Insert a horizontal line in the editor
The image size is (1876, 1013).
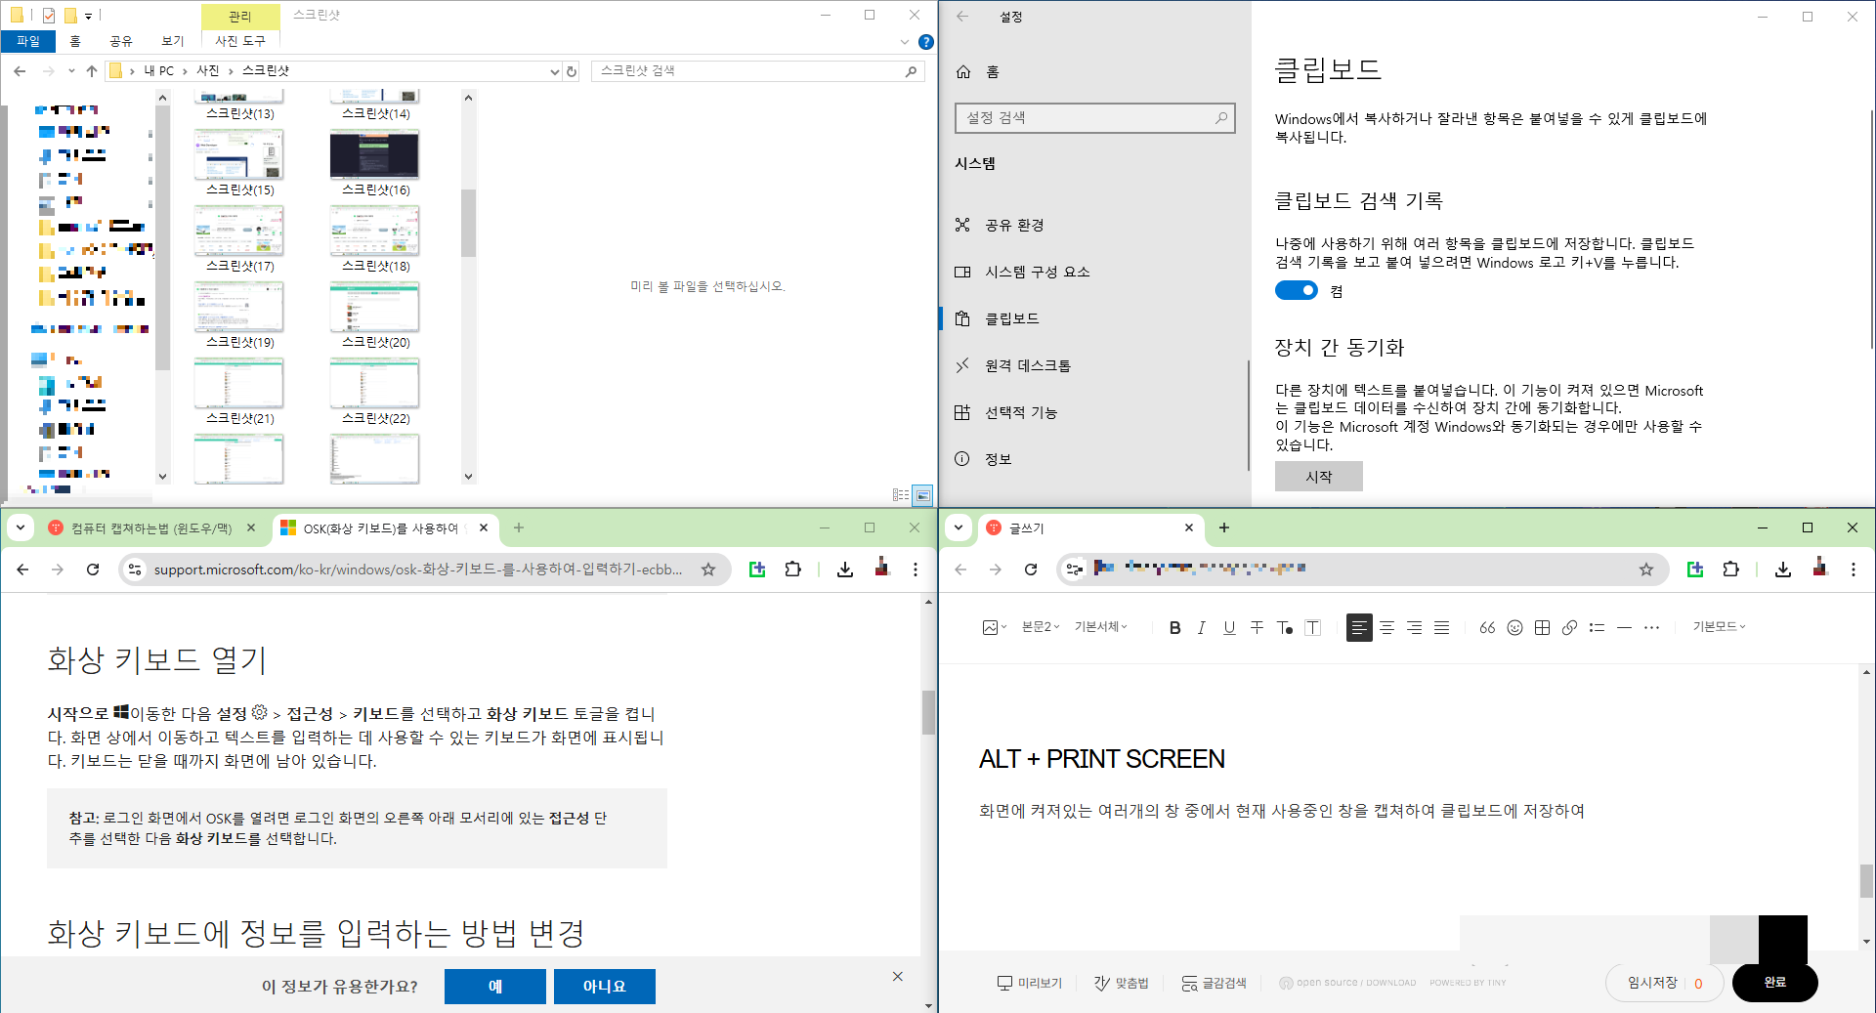pyautogui.click(x=1624, y=627)
